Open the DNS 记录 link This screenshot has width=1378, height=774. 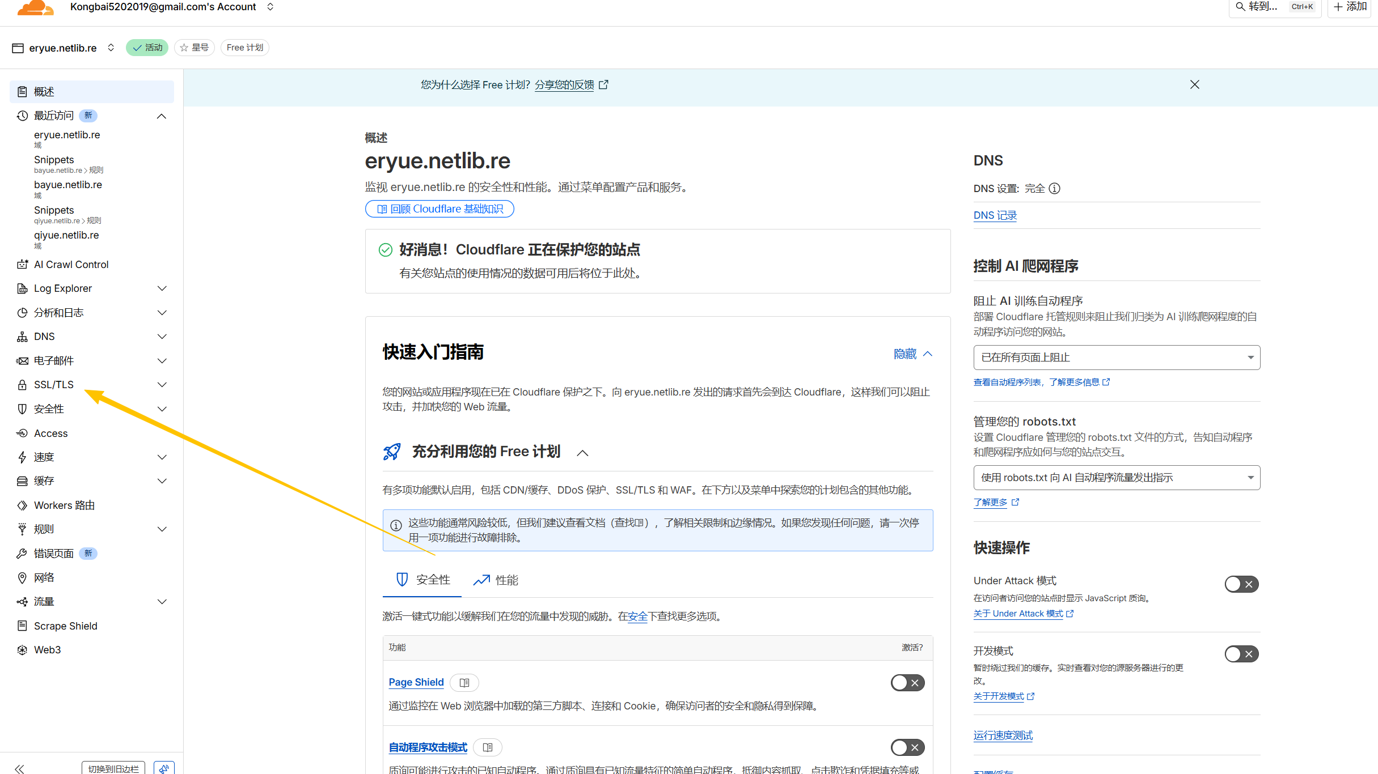995,215
